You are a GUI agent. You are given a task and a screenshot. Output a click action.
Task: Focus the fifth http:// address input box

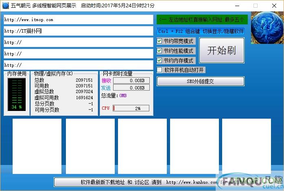point(78,65)
